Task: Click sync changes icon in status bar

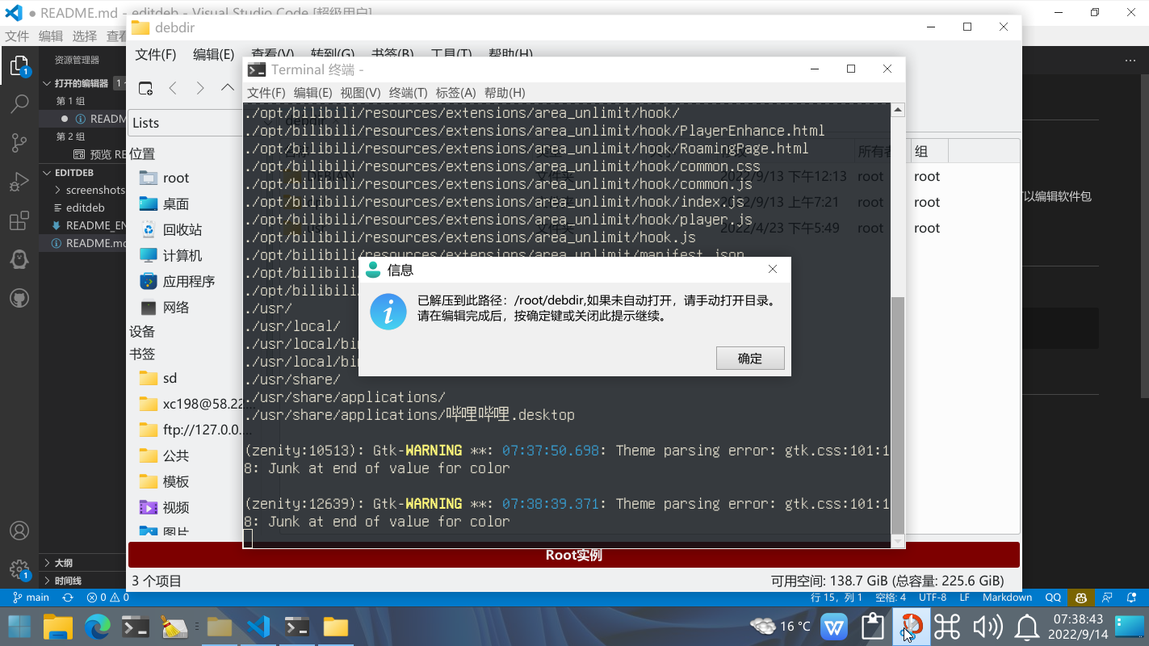Action: tap(68, 598)
